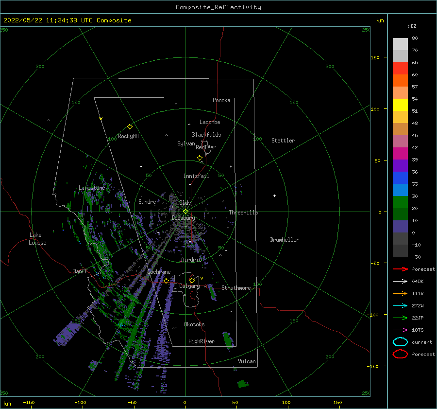The width and height of the screenshot is (437, 409).
Task: Click the green 22JP arrow in the legend
Action: click(x=400, y=318)
